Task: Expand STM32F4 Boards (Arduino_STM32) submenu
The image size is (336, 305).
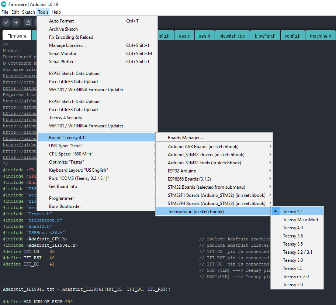Action: click(214, 203)
